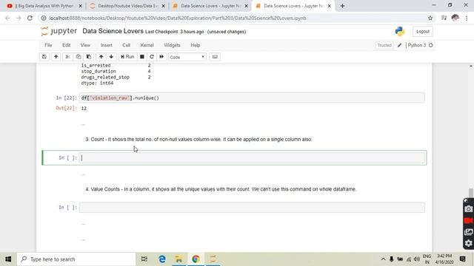The height and width of the screenshot is (266, 474).
Task: Open the Chrome three-dot menu
Action: pyautogui.click(x=467, y=18)
